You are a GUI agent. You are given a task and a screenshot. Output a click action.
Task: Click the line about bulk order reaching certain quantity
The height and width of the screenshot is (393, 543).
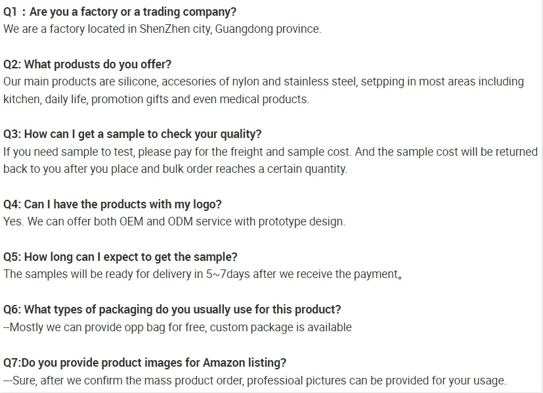pos(175,169)
